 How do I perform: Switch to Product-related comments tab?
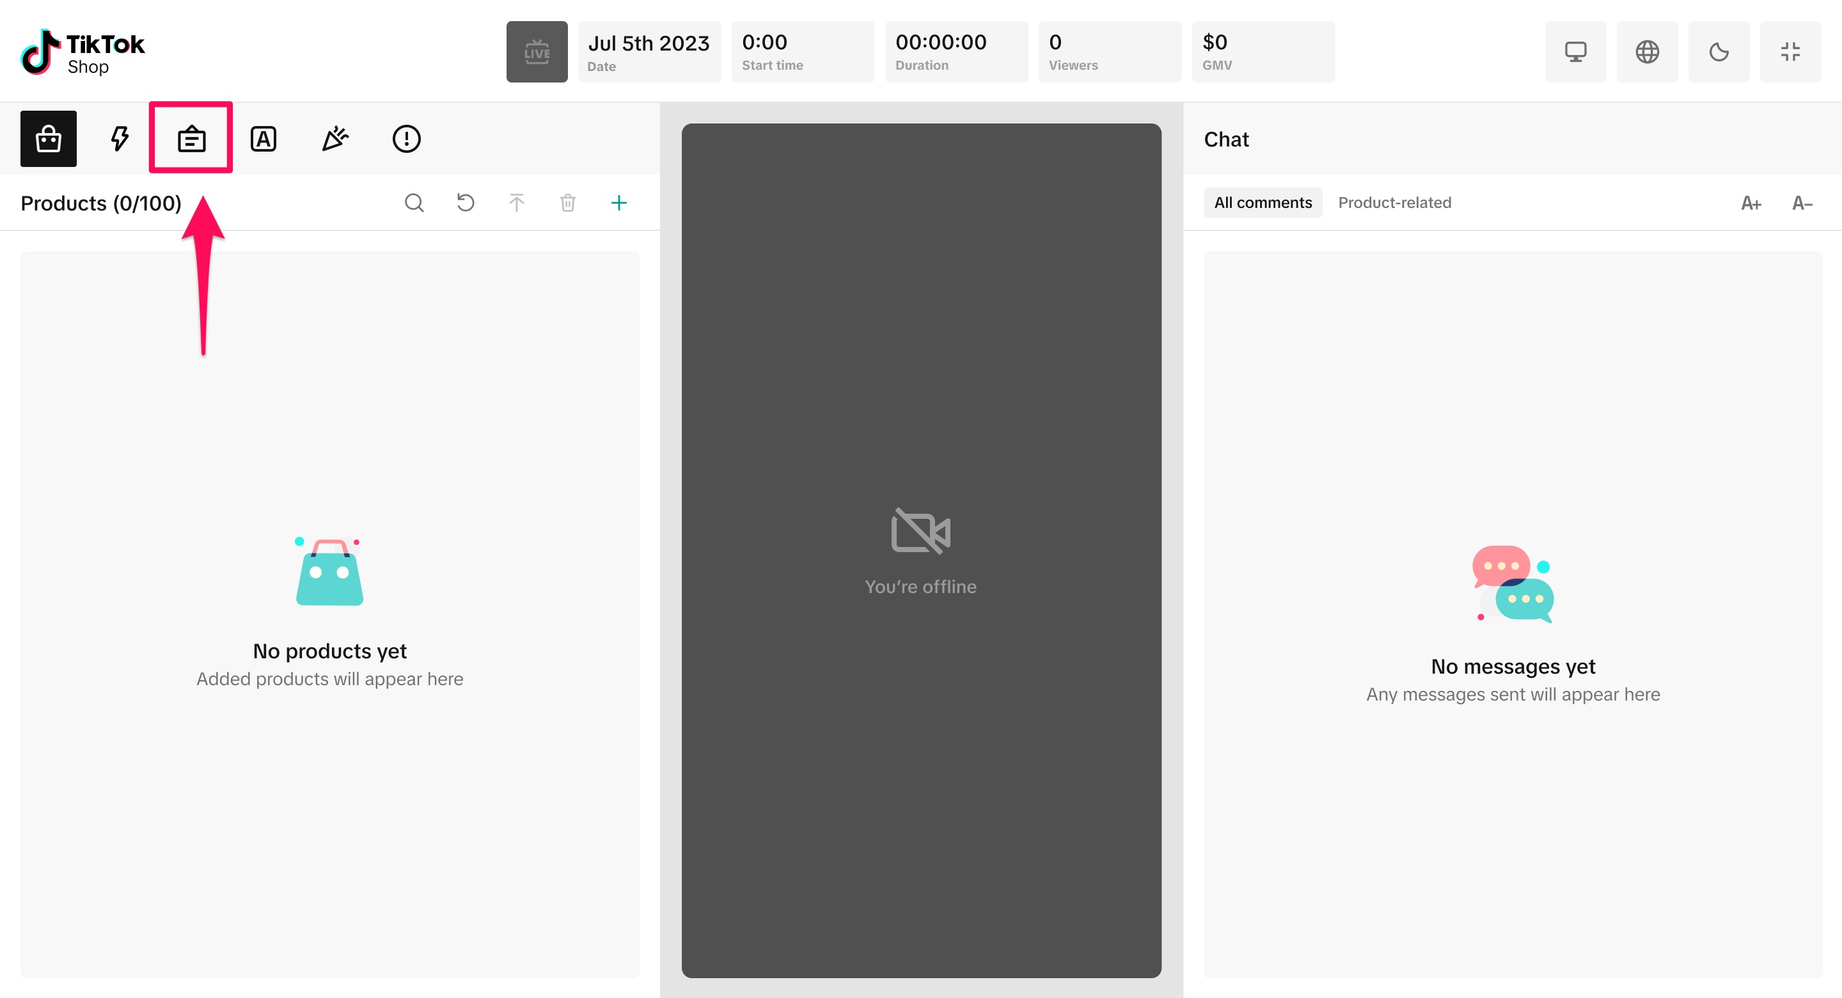1394,203
